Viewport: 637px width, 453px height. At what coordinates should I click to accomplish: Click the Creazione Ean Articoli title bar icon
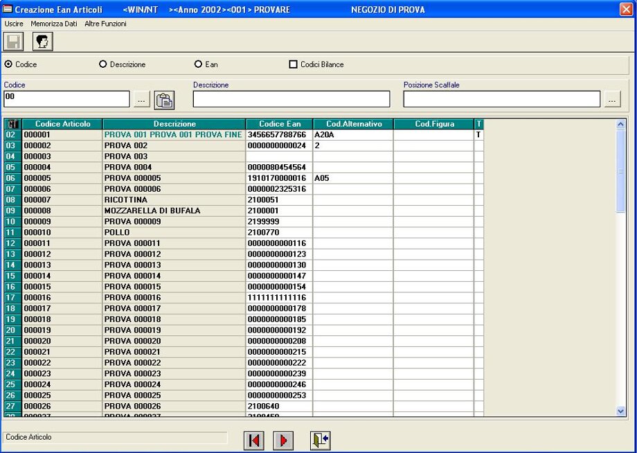pyautogui.click(x=8, y=10)
